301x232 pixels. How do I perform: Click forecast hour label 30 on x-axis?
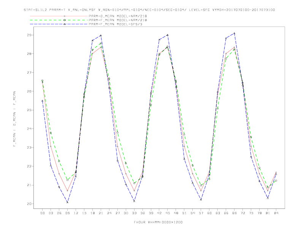point(126,213)
